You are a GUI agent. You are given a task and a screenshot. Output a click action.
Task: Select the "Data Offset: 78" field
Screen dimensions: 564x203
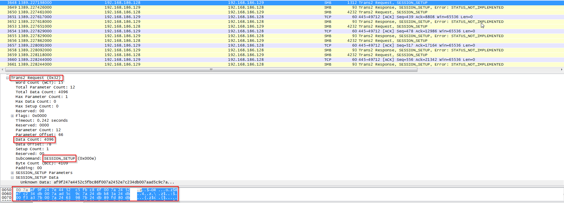pos(34,144)
